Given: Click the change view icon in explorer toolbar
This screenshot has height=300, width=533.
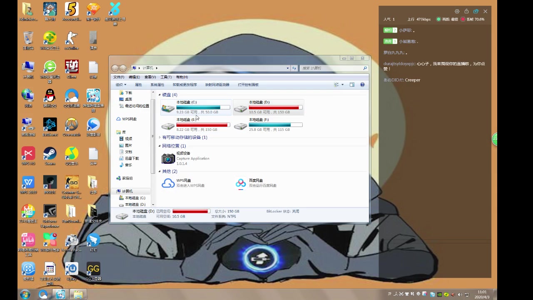Looking at the screenshot, I should coord(336,85).
